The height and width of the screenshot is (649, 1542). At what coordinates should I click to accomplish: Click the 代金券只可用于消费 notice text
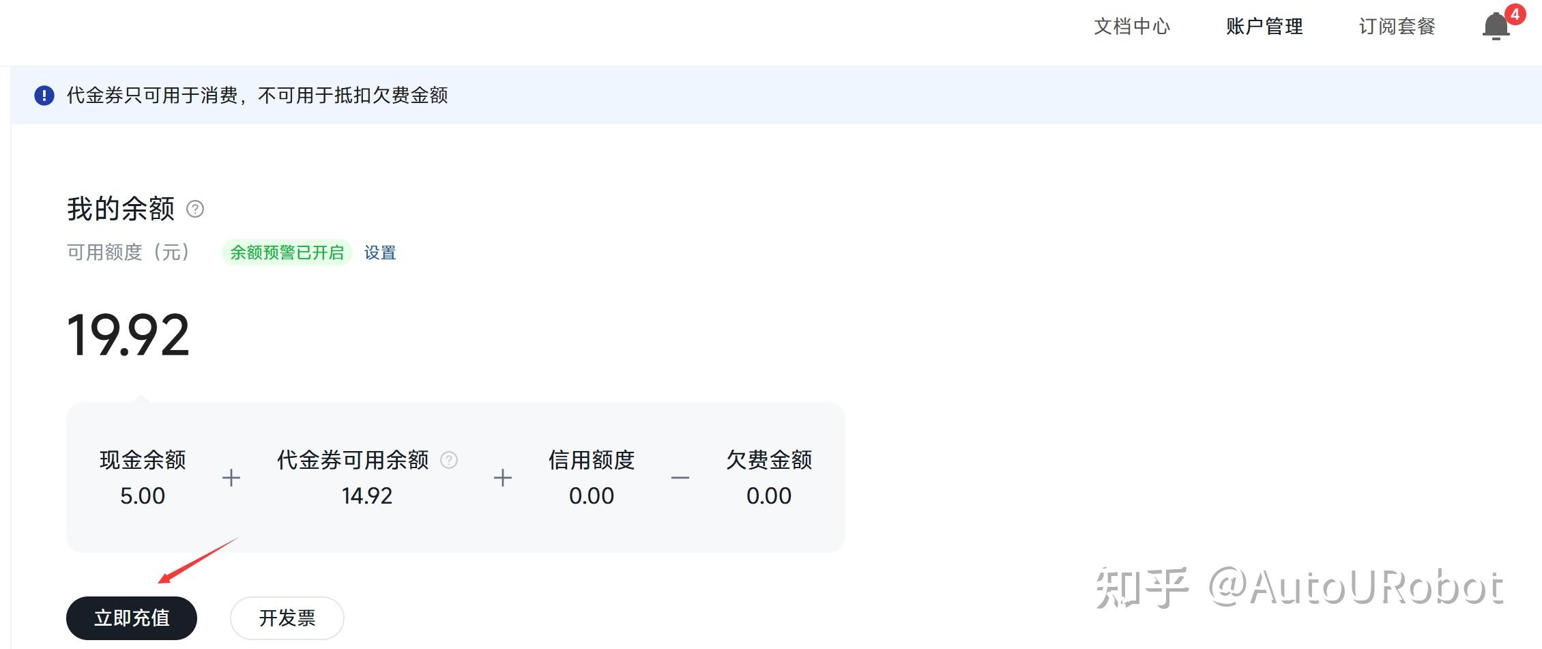pos(257,96)
